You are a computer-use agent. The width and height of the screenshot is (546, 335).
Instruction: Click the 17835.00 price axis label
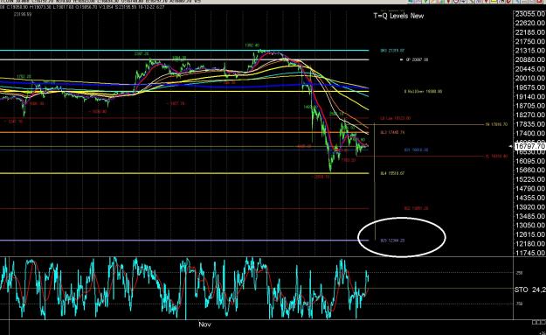pos(530,124)
